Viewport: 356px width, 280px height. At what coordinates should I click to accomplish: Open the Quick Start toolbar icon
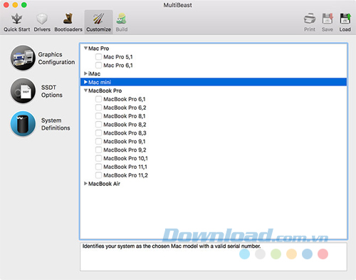pos(16,19)
